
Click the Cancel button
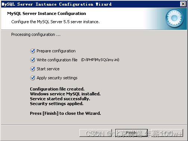167,133
